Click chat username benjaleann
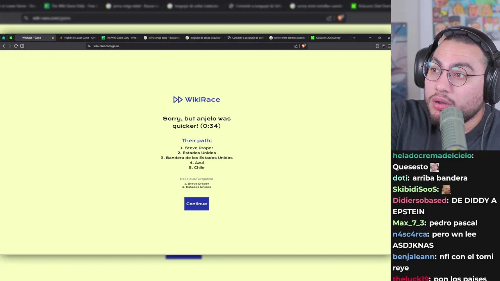Image resolution: width=500 pixels, height=281 pixels. click(x=414, y=256)
